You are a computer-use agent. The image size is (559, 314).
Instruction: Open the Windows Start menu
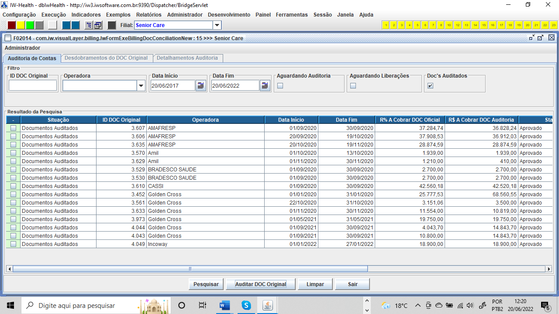(x=10, y=305)
